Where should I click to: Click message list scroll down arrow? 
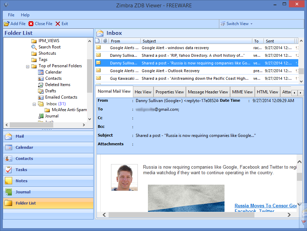pos(301,81)
